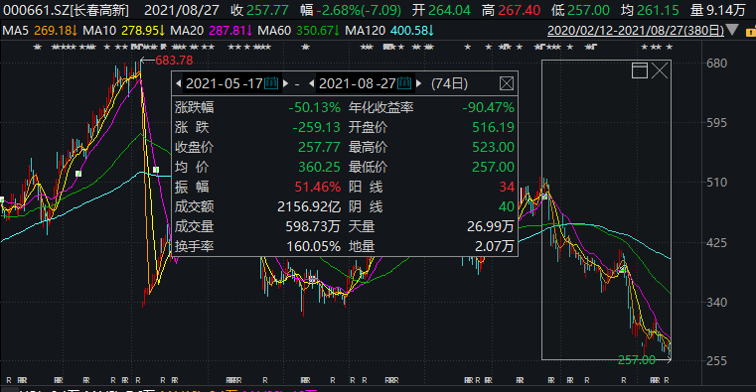Image resolution: width=756 pixels, height=392 pixels.
Task: Click the header high price 267.40
Action: click(x=520, y=10)
